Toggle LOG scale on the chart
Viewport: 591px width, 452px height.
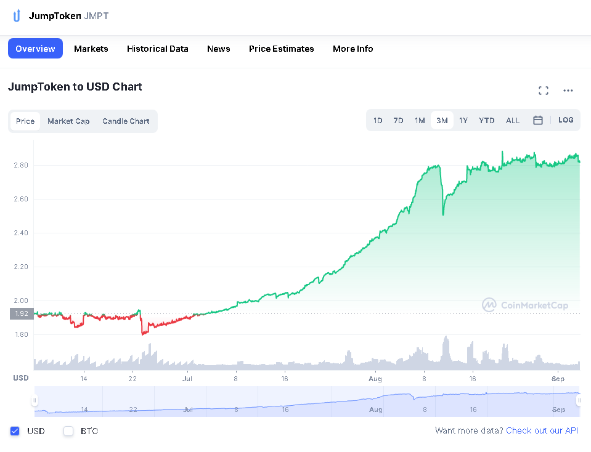coord(566,120)
